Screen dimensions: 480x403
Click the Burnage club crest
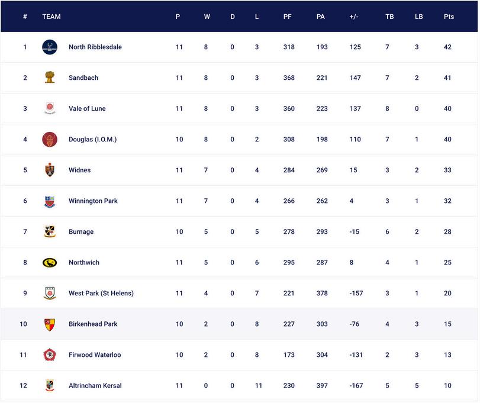click(50, 232)
